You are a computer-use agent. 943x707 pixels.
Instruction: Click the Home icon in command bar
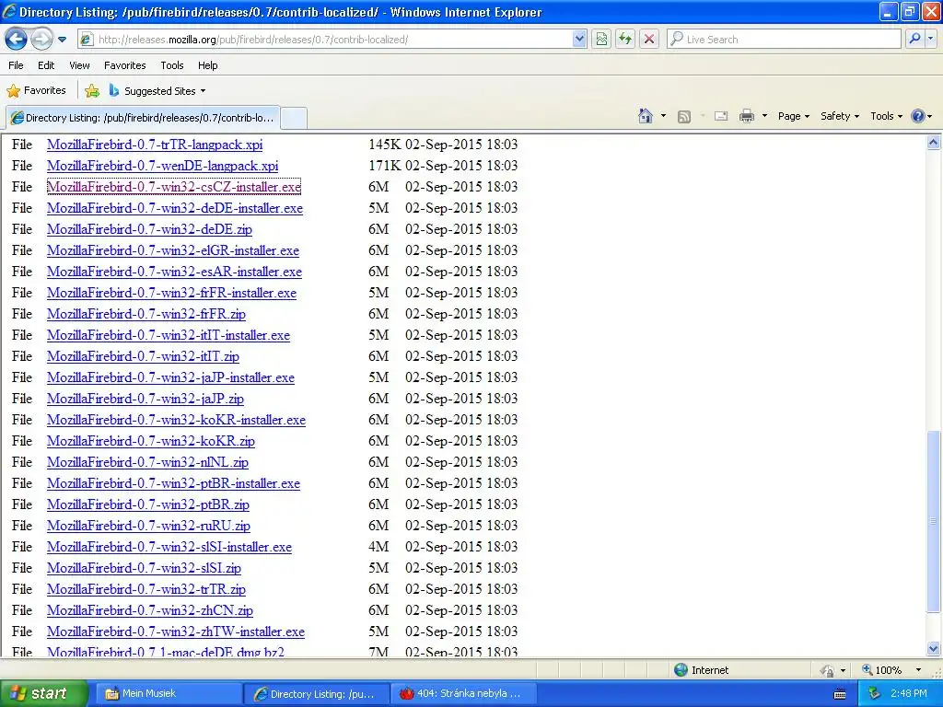646,116
